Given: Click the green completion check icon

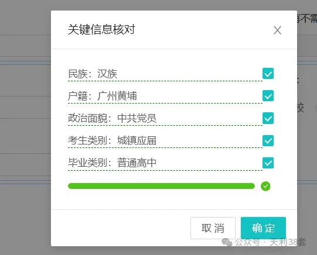Looking at the screenshot, I should [x=265, y=186].
